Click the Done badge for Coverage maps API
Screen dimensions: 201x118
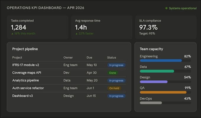point(113,73)
